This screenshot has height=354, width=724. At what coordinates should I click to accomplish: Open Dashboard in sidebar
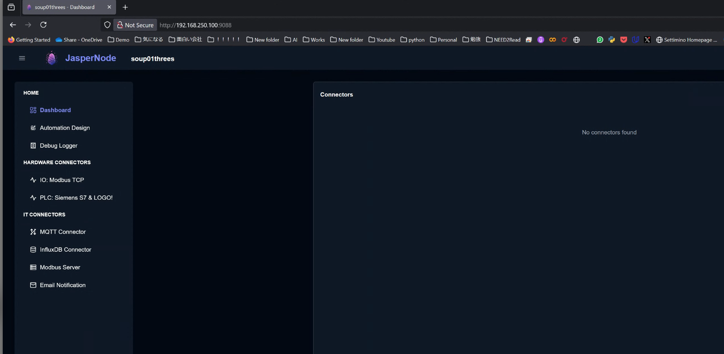(55, 110)
